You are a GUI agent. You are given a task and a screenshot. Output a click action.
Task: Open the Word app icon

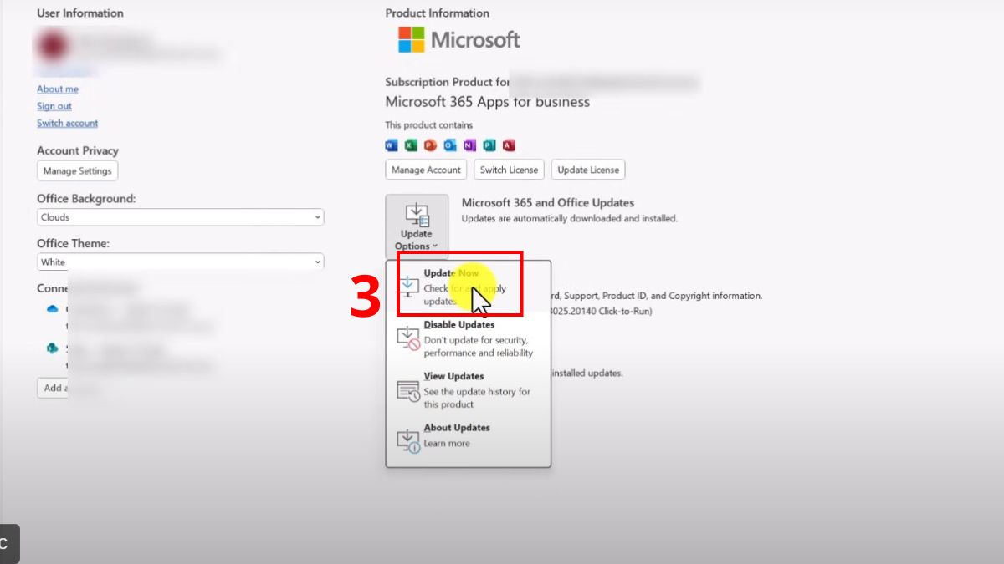(x=391, y=145)
